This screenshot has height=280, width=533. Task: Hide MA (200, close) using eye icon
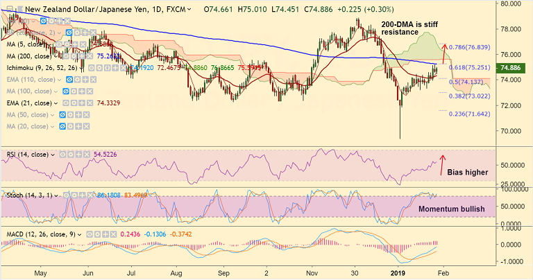[66, 55]
